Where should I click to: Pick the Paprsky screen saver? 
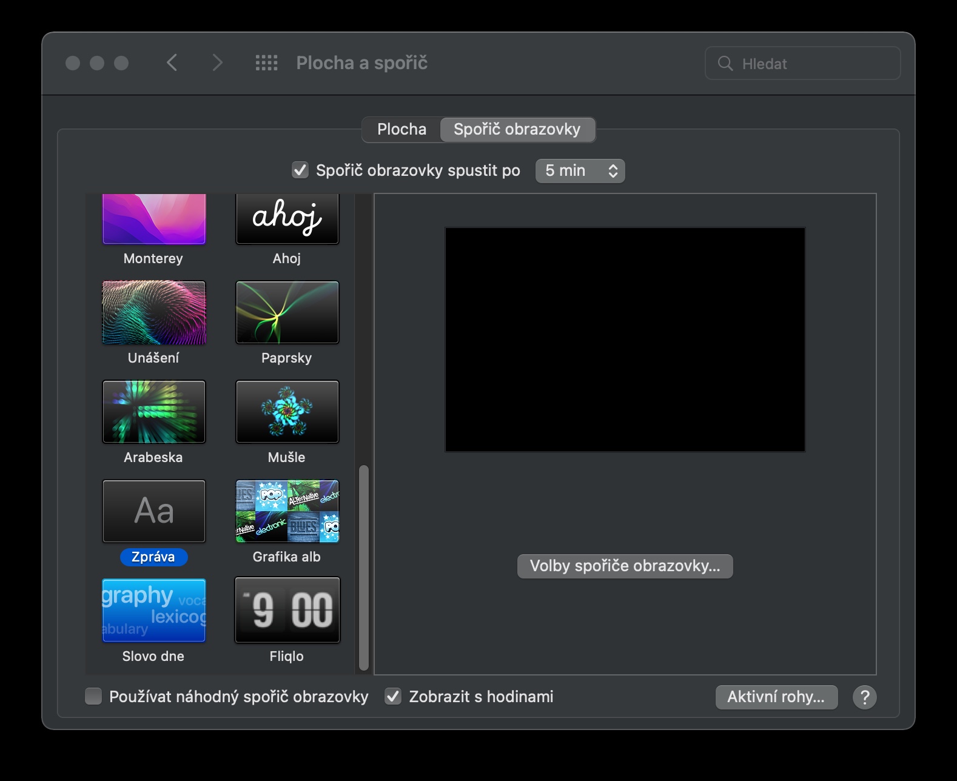coord(287,313)
